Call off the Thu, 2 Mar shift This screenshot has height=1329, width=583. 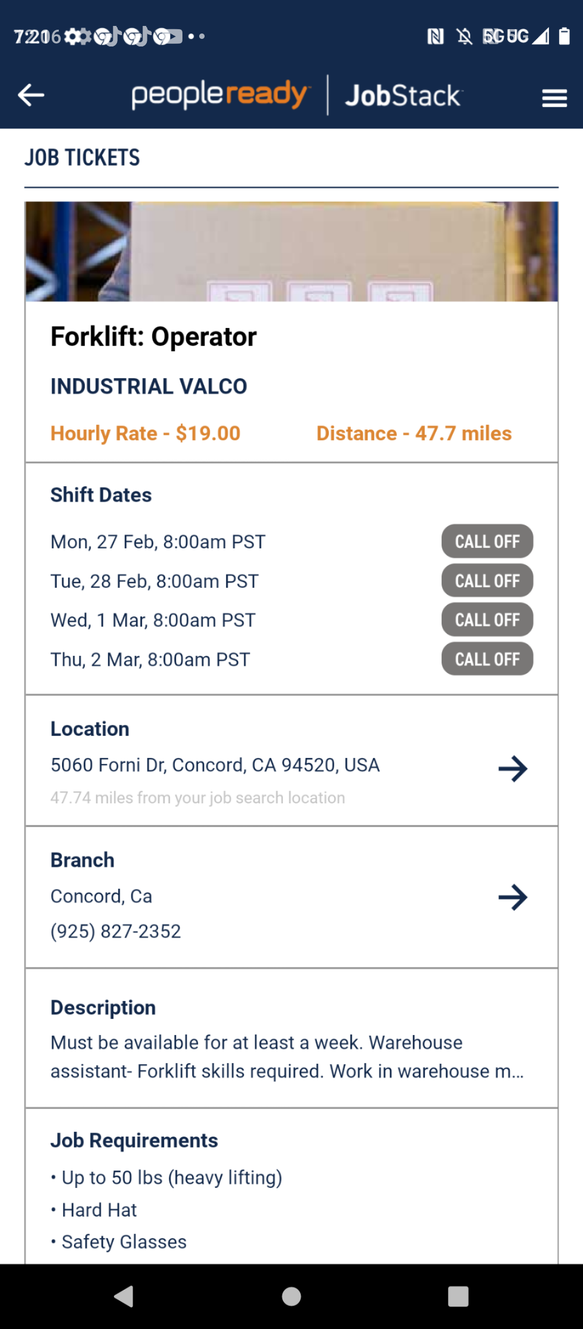pos(487,659)
